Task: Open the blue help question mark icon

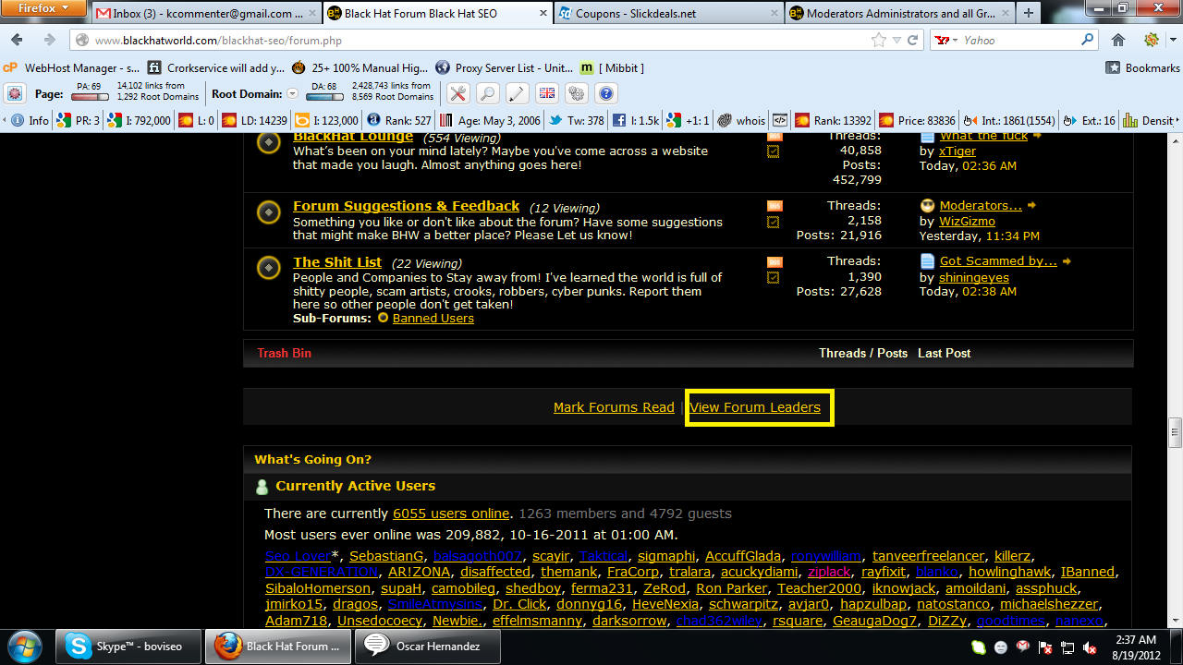Action: click(x=605, y=93)
